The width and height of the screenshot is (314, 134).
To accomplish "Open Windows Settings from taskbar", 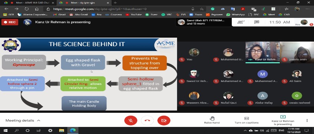I will point(50,131).
